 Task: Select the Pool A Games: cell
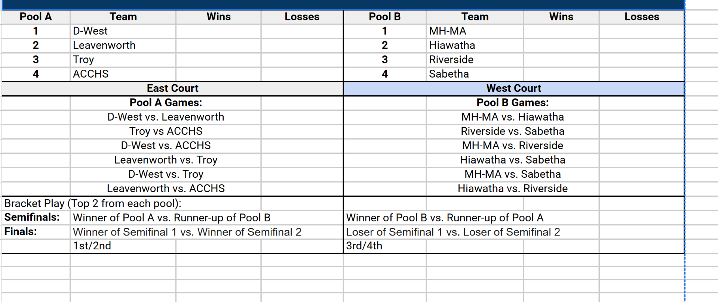click(166, 103)
